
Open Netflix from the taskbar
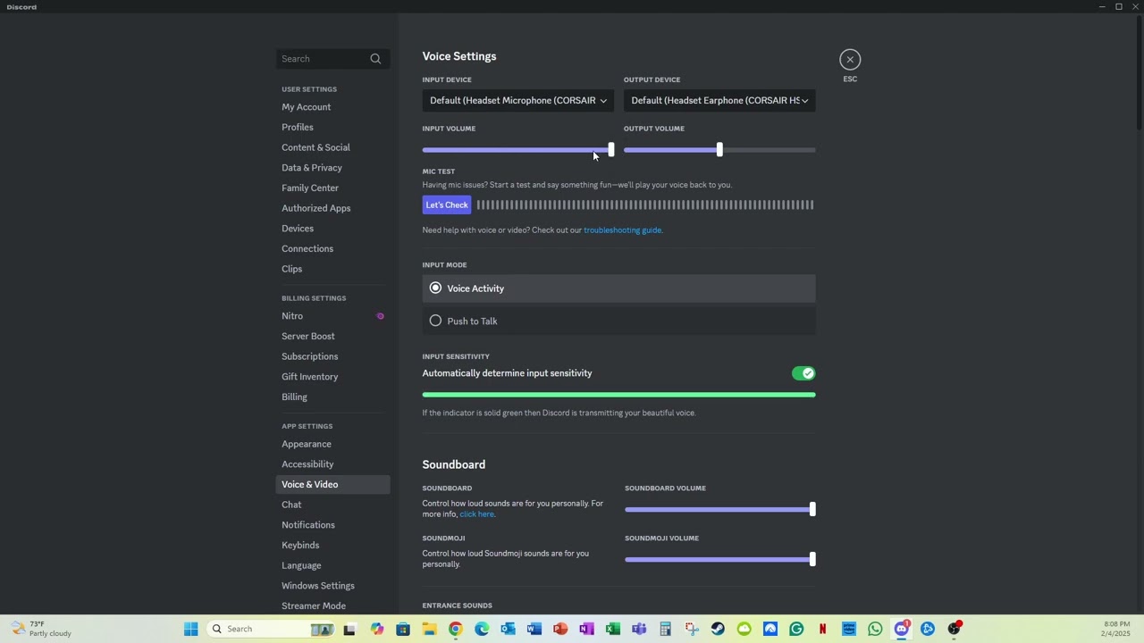[822, 629]
